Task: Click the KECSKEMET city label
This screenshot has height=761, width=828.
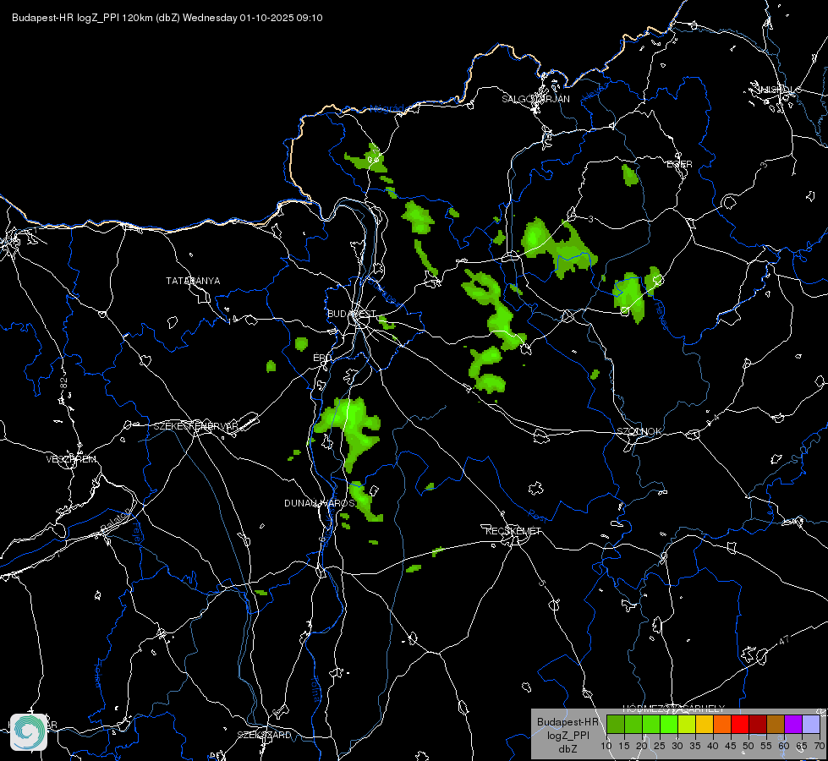Action: [x=513, y=531]
